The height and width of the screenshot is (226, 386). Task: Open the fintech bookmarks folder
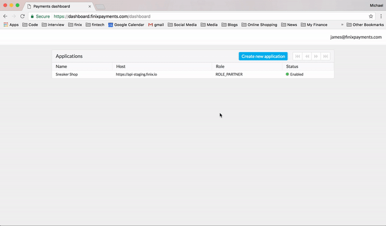94,25
